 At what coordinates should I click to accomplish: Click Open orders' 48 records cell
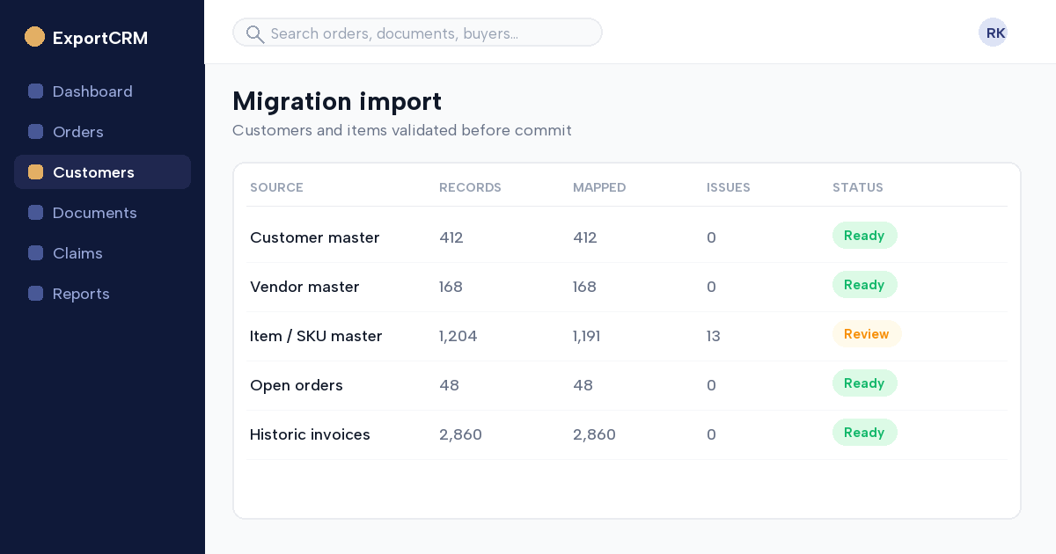449,385
